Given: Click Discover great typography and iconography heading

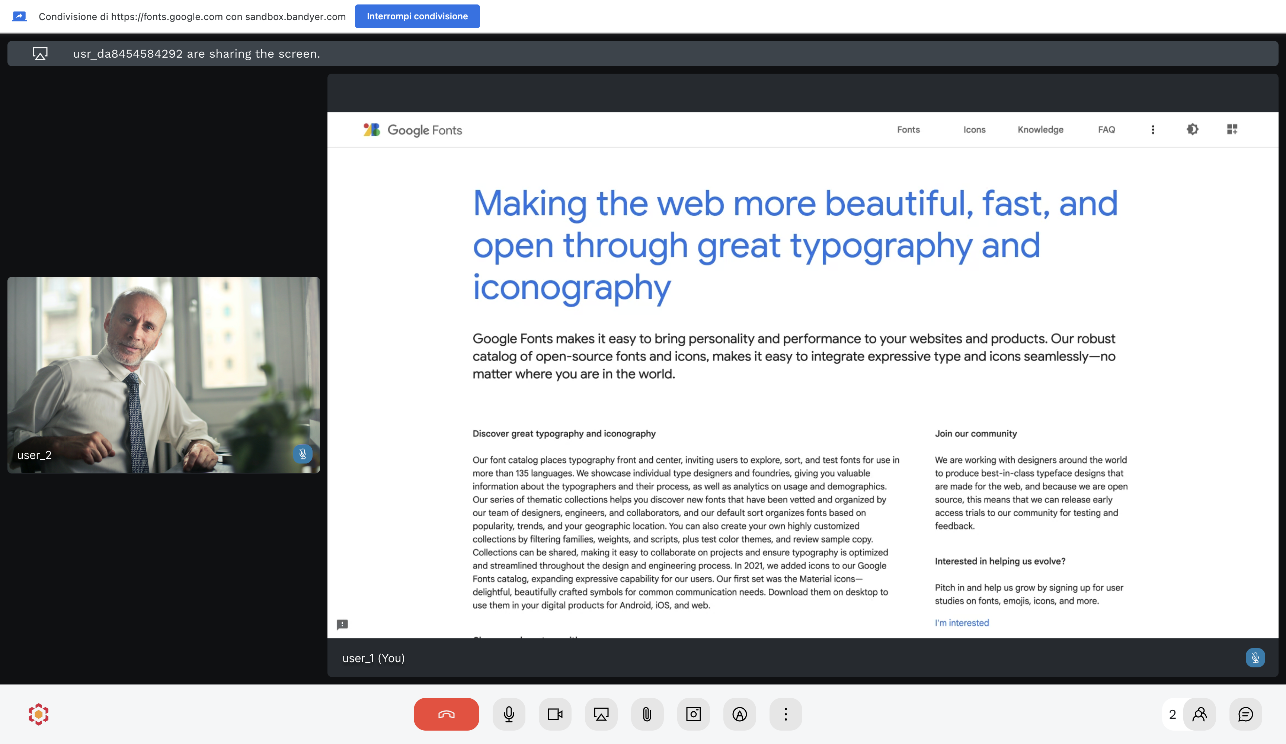Looking at the screenshot, I should tap(564, 433).
